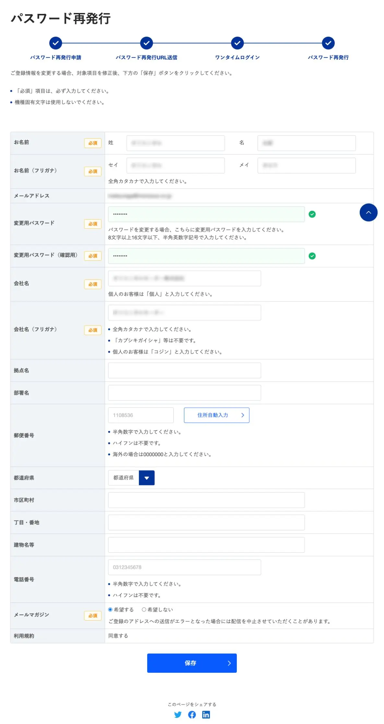
Task: Focus the 建物名等 input field
Action: (x=206, y=545)
